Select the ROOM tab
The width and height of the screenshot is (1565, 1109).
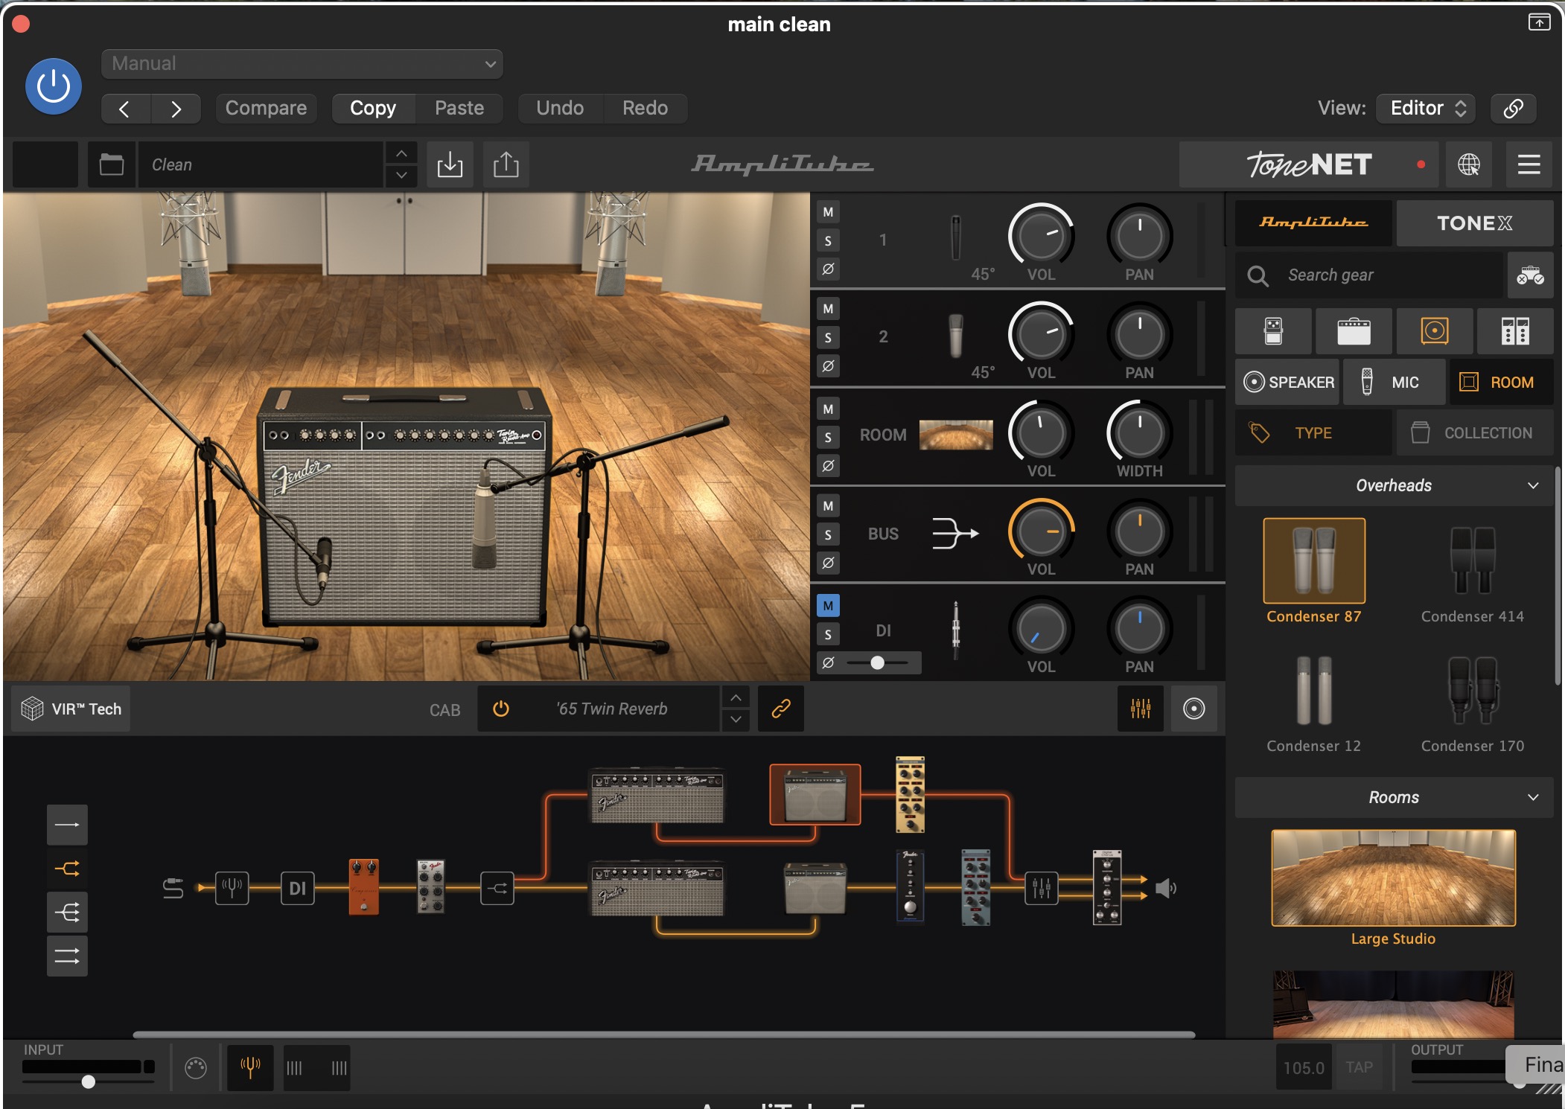[1502, 383]
